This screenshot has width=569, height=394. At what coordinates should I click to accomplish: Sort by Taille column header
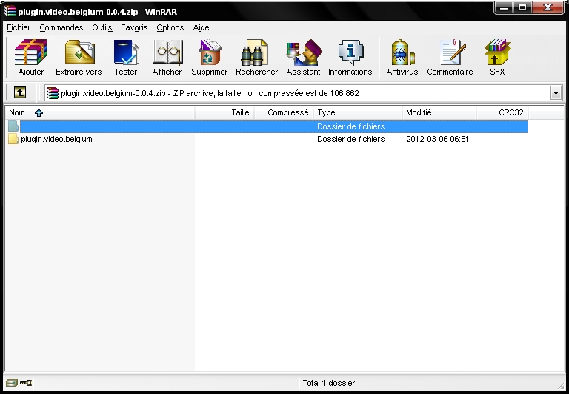point(224,112)
